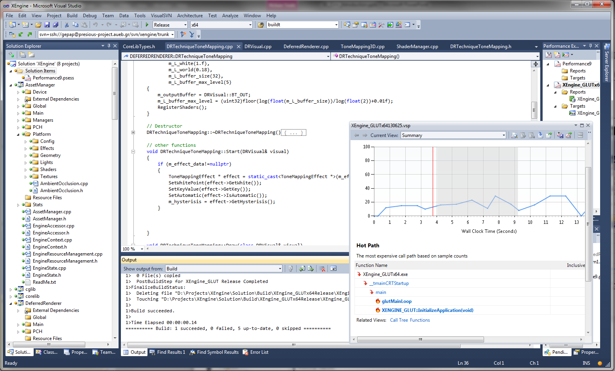Click the code editor vertical scrollbar thumb

click(x=534, y=110)
